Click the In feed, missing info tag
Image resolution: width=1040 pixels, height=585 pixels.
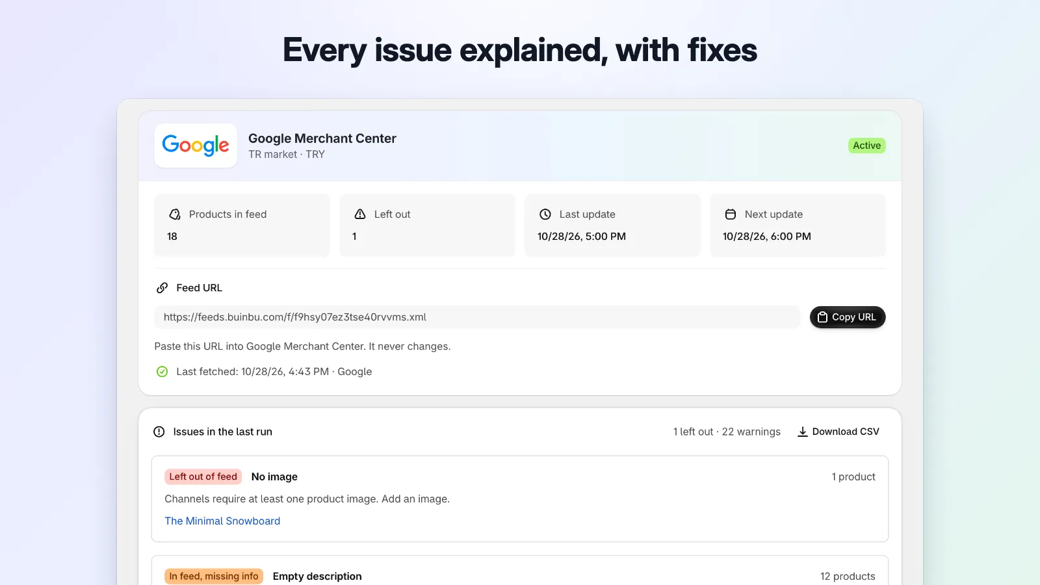(214, 577)
